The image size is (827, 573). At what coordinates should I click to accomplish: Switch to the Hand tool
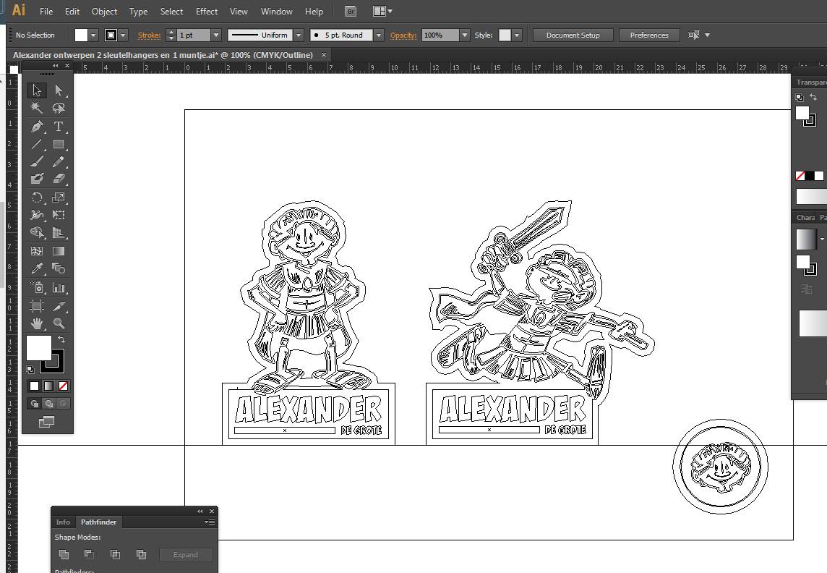click(37, 323)
